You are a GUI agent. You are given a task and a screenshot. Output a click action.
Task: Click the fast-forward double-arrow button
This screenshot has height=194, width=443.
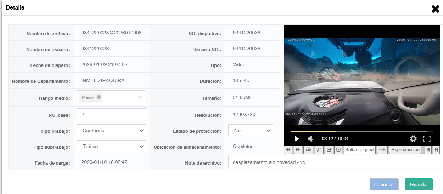click(298, 150)
